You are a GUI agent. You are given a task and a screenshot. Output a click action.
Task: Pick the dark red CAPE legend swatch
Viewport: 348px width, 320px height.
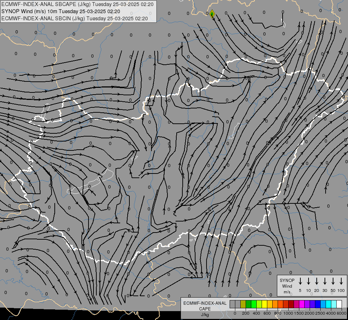(x=291, y=304)
